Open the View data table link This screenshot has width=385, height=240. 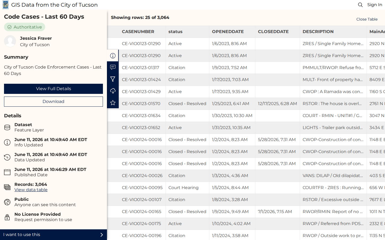(31, 190)
